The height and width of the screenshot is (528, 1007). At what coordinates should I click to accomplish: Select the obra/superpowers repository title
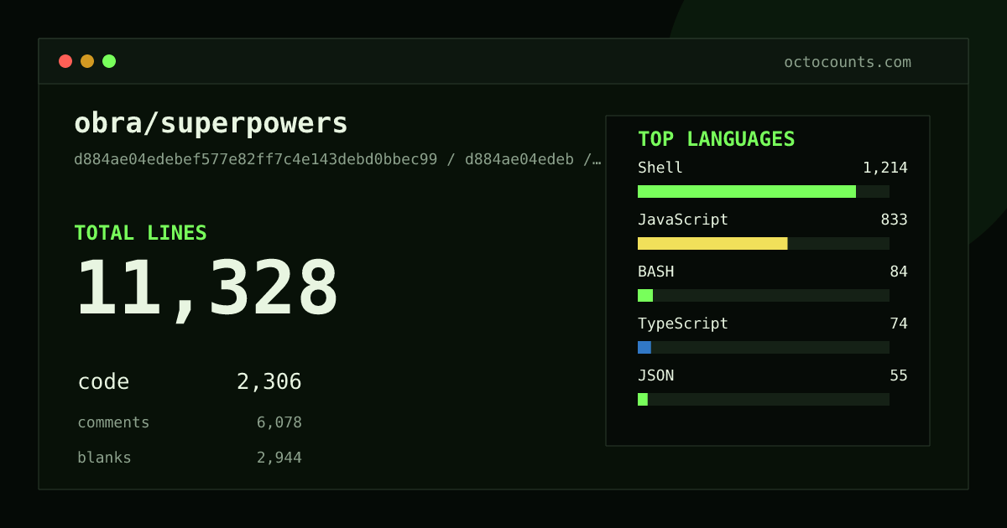[x=211, y=123]
